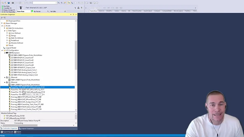The width and height of the screenshot is (244, 137).
Task: Collapse the A1, Ethernet node
Action: click(4, 77)
